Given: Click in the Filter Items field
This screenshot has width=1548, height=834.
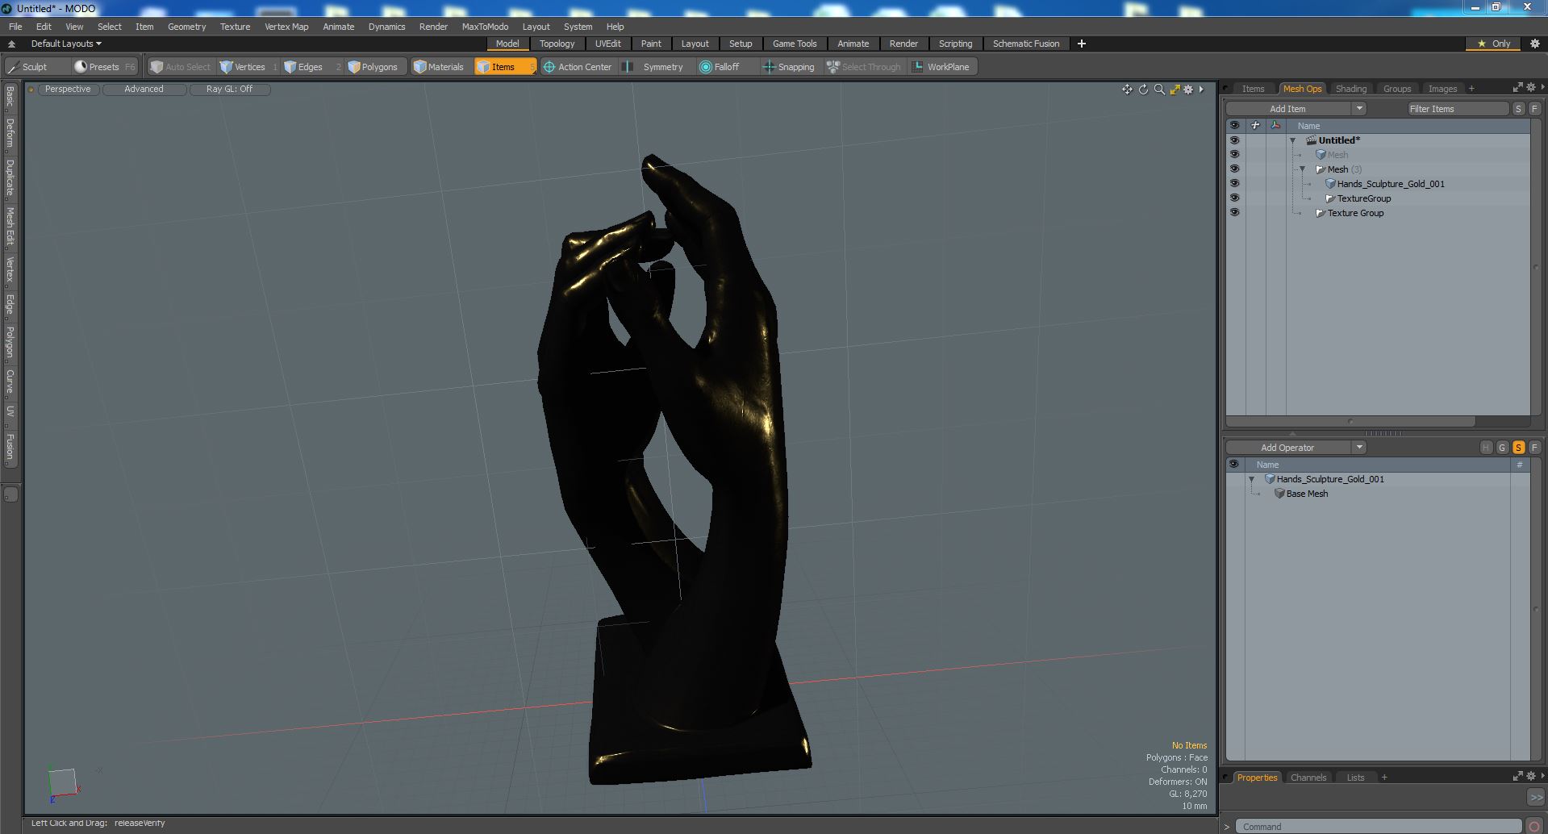Looking at the screenshot, I should pyautogui.click(x=1458, y=109).
